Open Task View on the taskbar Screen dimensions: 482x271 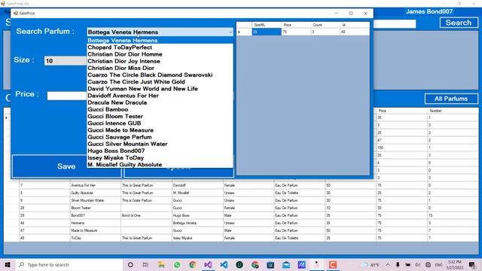coord(145,264)
